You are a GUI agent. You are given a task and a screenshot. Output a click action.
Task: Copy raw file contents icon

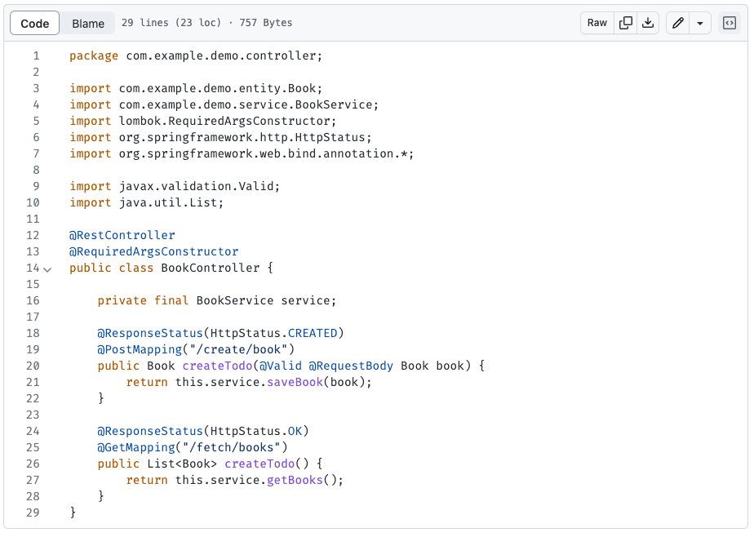(626, 23)
